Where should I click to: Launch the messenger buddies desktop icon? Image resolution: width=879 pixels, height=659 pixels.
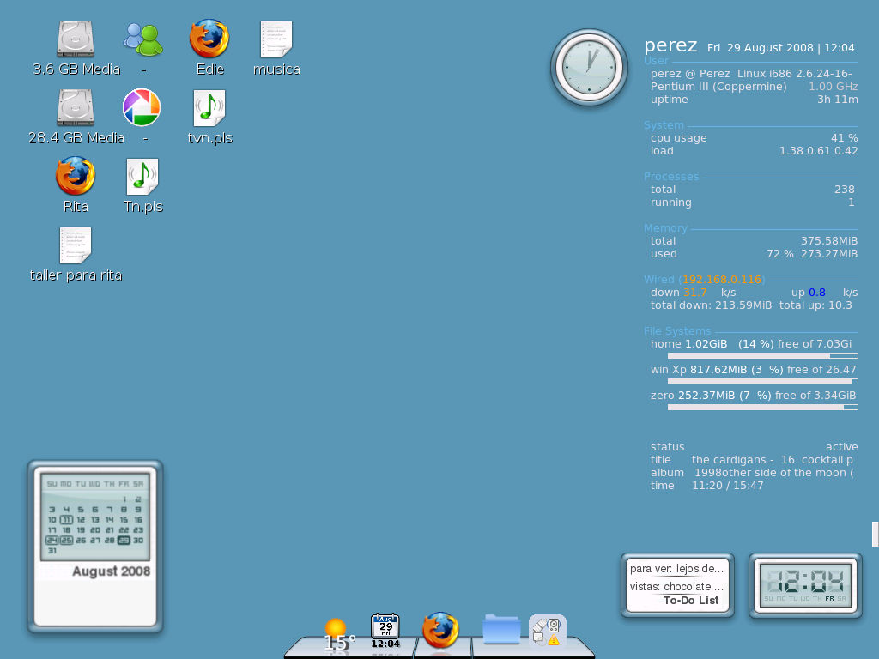click(x=143, y=39)
